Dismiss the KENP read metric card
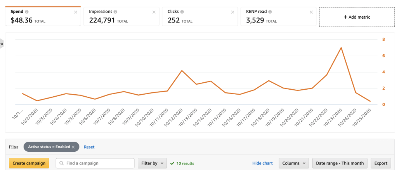This screenshot has height=170, width=397. pyautogui.click(x=311, y=12)
